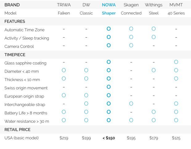Click the Shaper model name
This screenshot has height=149, width=191.
point(108,13)
